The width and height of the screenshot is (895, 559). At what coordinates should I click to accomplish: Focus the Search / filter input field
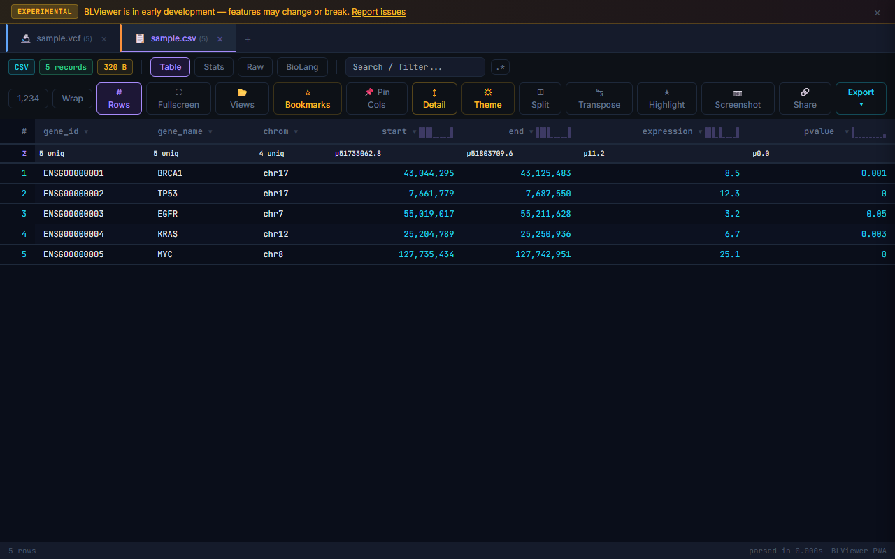[415, 67]
